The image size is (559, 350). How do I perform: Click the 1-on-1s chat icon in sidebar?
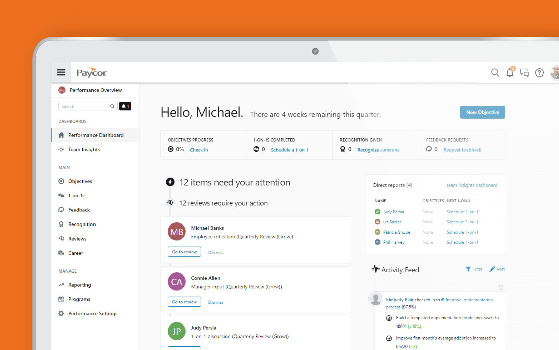61,195
